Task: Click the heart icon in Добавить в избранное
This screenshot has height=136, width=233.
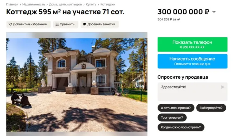Action: pos(10,24)
